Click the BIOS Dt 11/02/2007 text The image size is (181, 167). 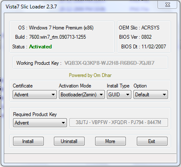144,47
